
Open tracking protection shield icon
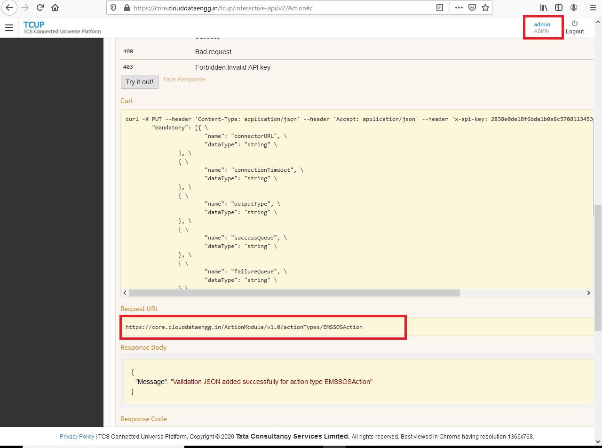click(x=114, y=8)
